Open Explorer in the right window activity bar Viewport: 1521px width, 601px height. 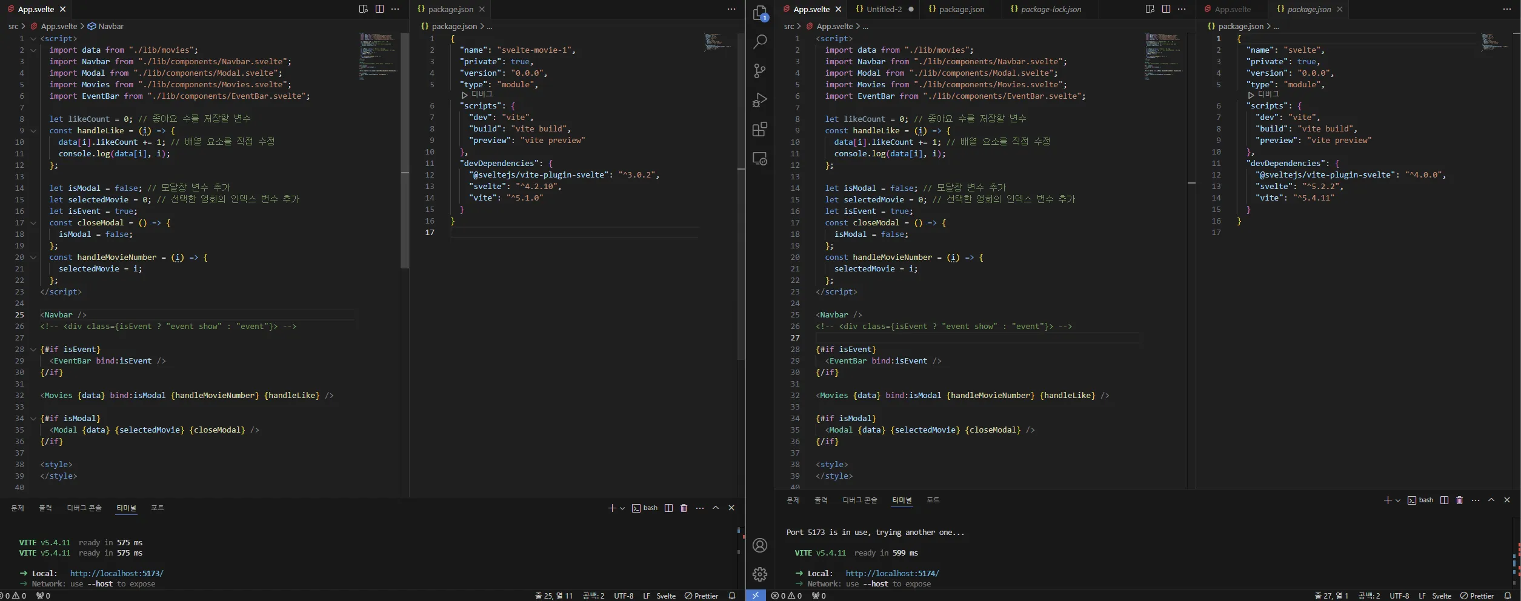point(760,13)
